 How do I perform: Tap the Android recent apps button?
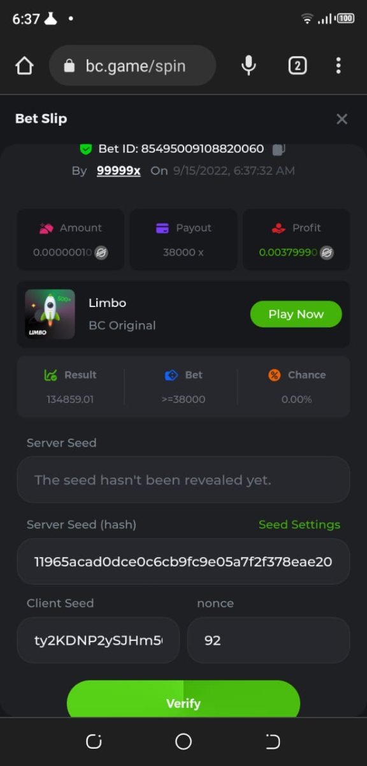pos(94,741)
